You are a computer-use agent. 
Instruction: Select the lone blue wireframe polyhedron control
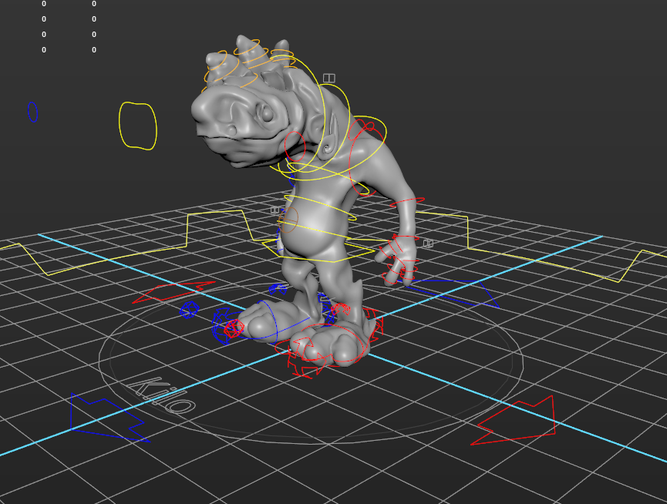point(189,309)
